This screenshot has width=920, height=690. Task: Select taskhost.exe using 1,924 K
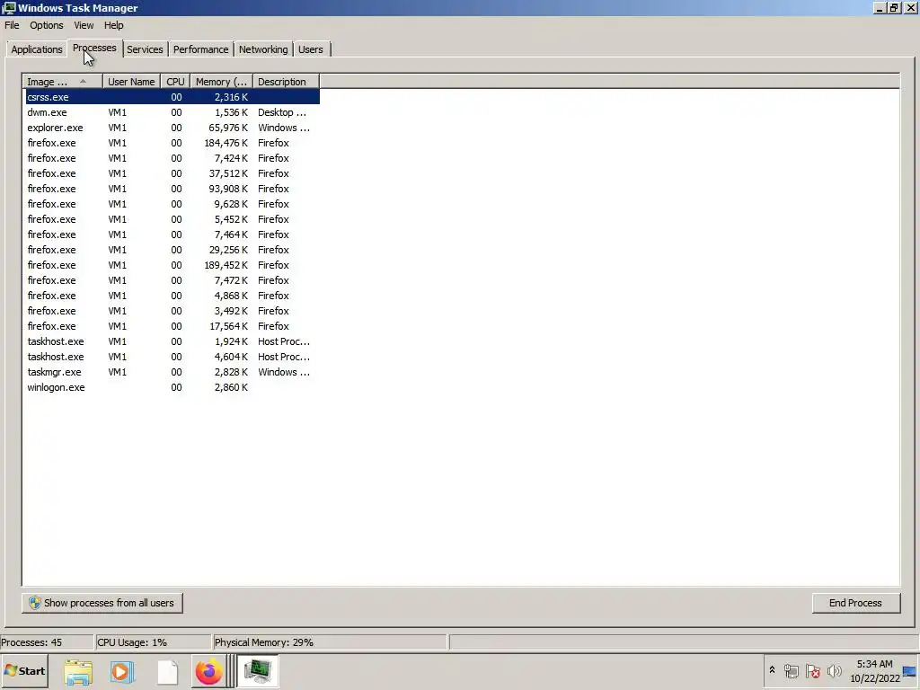tap(171, 341)
